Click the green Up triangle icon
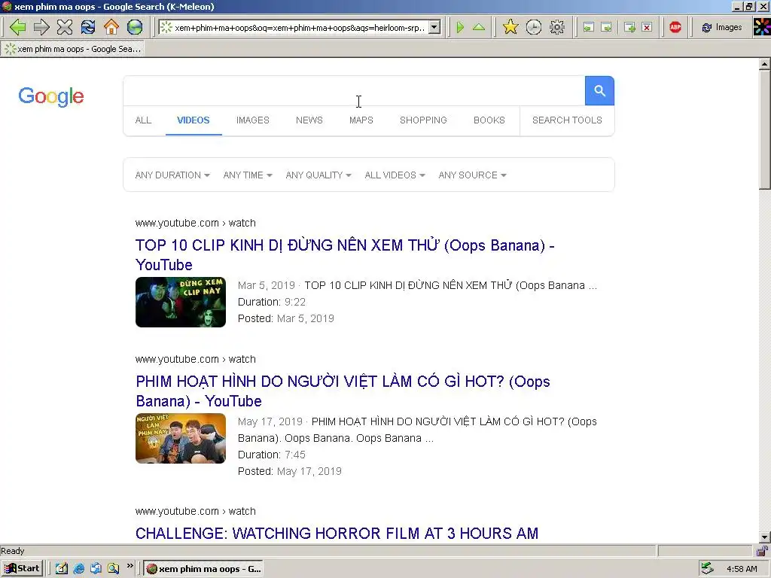This screenshot has width=771, height=578. tap(478, 27)
